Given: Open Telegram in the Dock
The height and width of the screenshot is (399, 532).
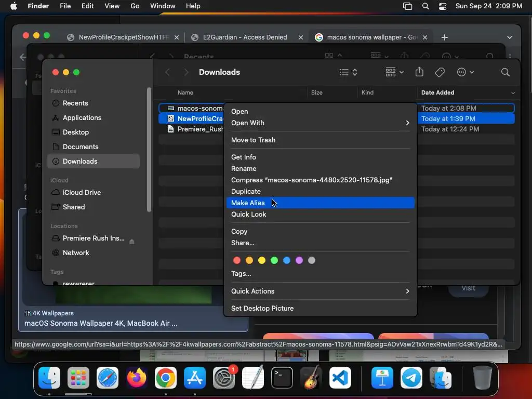Looking at the screenshot, I should [411, 378].
